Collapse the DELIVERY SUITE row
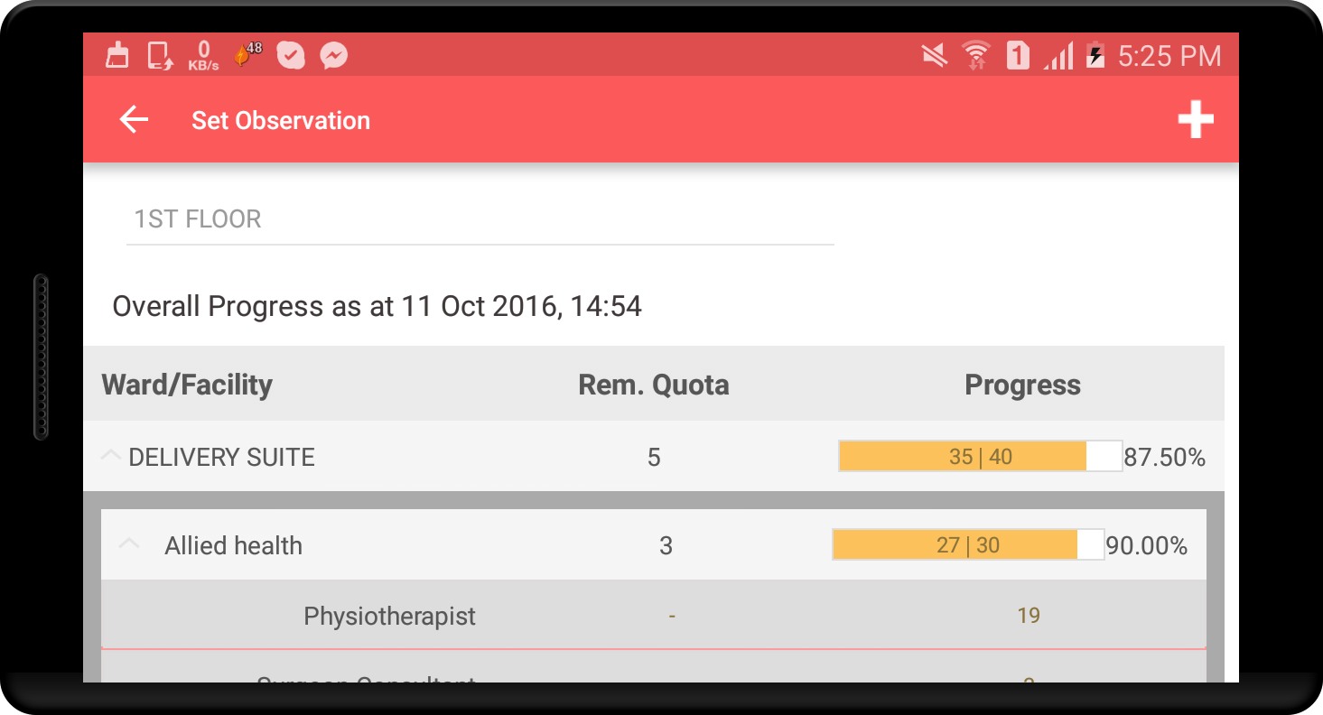This screenshot has height=715, width=1323. click(x=110, y=457)
